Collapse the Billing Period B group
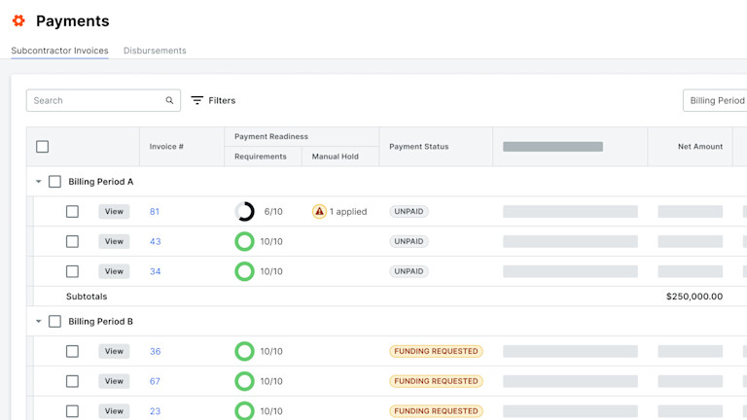Image resolution: width=747 pixels, height=420 pixels. 39,322
